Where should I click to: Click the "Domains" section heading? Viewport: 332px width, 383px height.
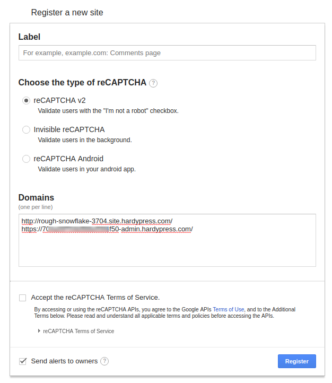pos(36,197)
